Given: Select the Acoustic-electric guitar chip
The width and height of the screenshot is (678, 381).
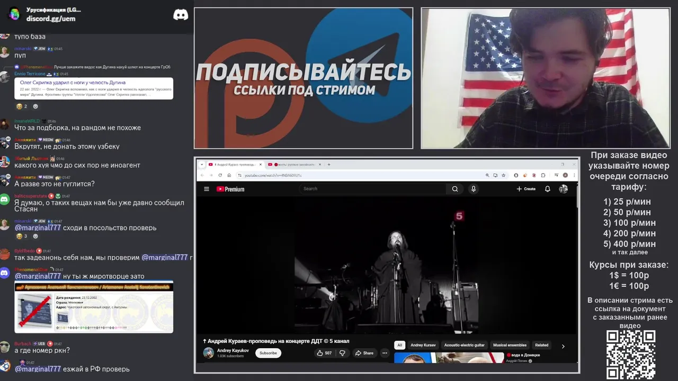Looking at the screenshot, I should pyautogui.click(x=465, y=345).
